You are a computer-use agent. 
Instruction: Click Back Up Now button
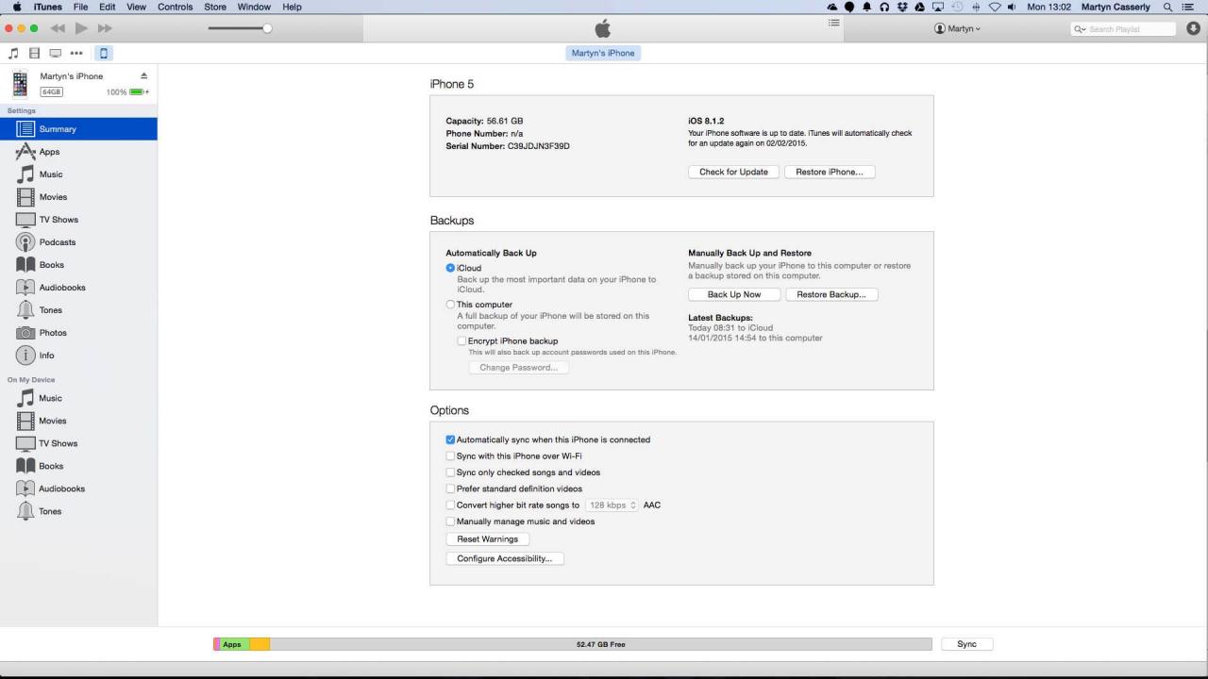[734, 295]
